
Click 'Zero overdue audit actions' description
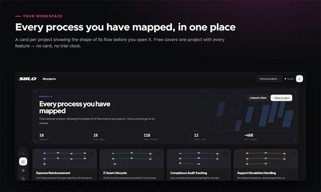point(195,178)
